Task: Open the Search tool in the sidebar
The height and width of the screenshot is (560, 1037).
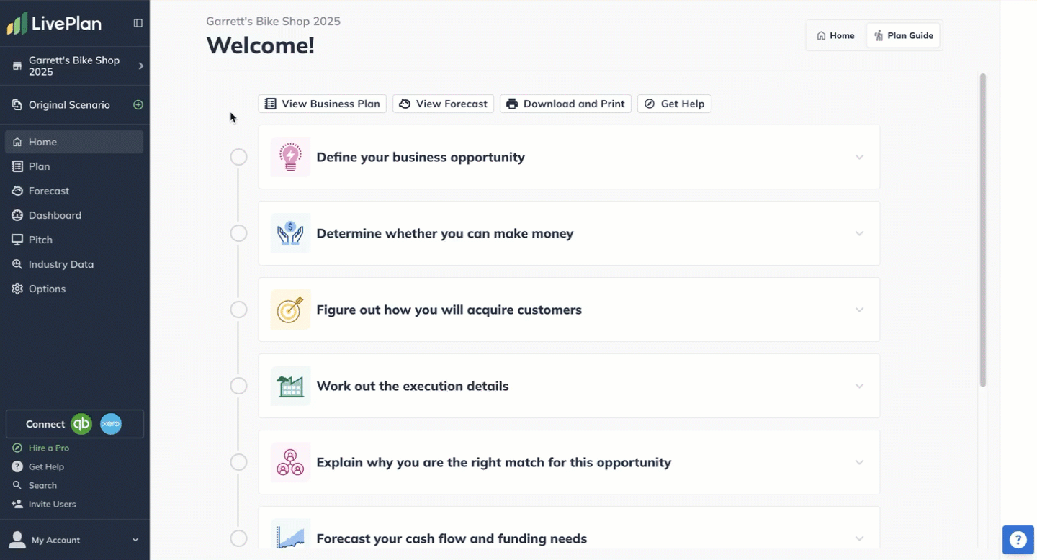Action: (41, 484)
